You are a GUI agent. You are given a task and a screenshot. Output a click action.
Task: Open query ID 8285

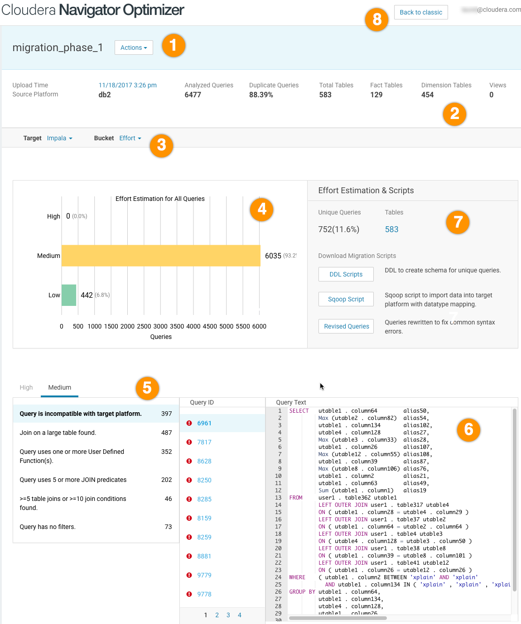click(204, 499)
